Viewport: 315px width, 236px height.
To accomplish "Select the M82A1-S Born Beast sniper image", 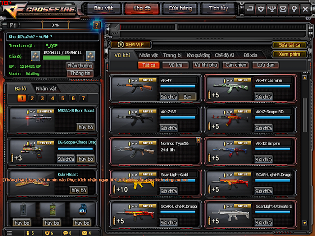I will 32,119.
